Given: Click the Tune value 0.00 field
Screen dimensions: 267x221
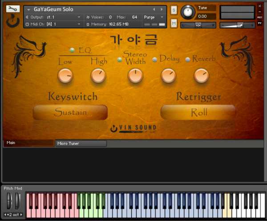Looking at the screenshot, I should point(206,16).
